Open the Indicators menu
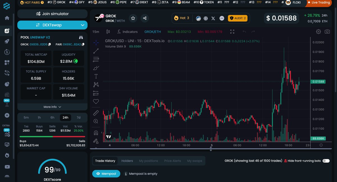Viewport: 337px width, 182px height. pos(127,32)
